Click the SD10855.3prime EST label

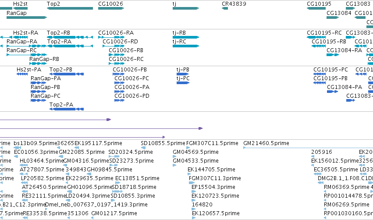pos(133,196)
